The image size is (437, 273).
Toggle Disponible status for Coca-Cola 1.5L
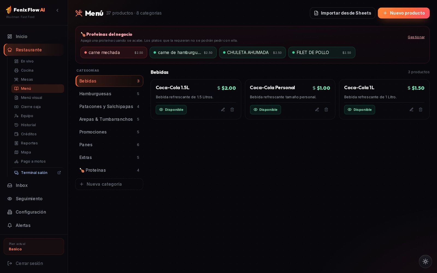(x=171, y=110)
